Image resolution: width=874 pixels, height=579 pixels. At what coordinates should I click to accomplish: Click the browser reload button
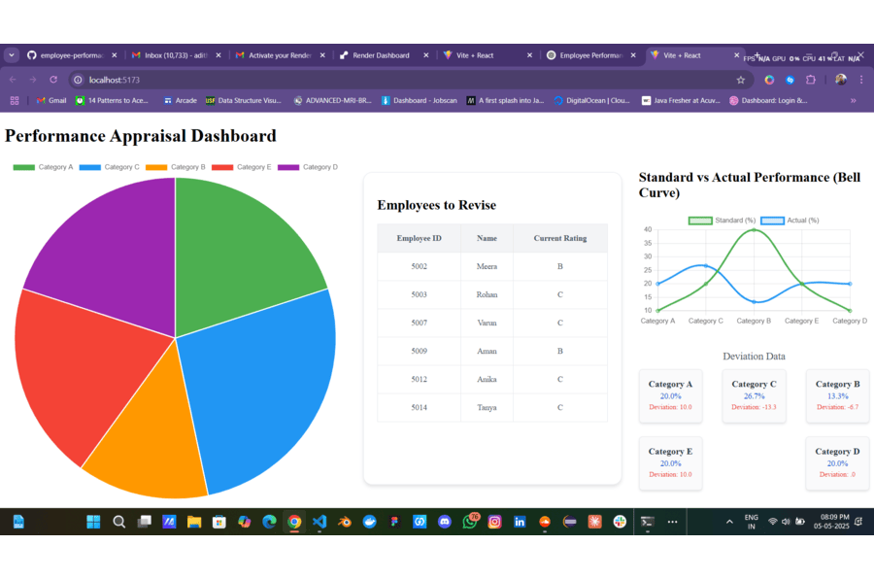tap(53, 80)
